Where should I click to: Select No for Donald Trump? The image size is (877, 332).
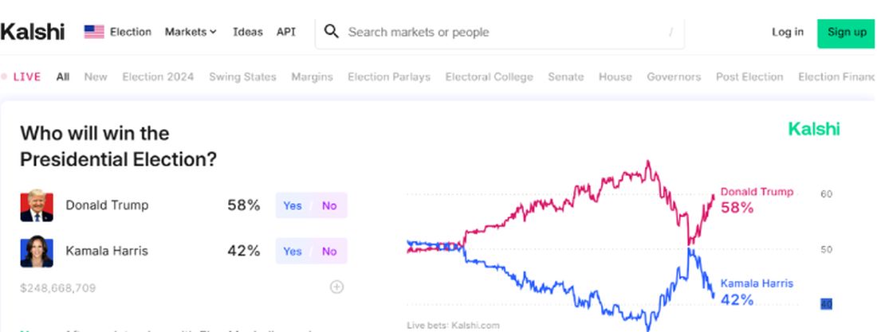click(x=329, y=205)
